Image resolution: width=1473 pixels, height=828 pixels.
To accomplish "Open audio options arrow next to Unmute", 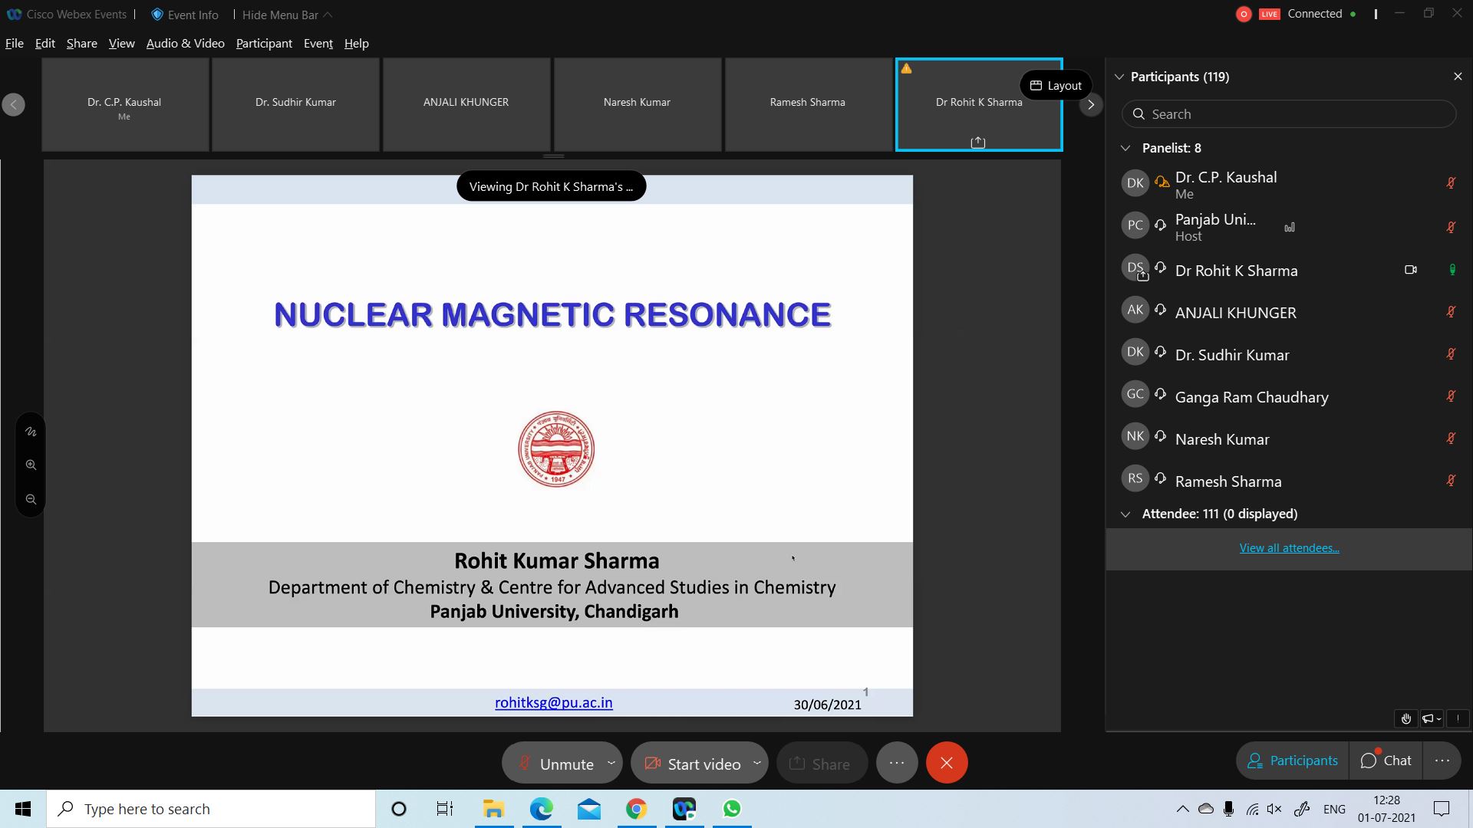I will [611, 763].
